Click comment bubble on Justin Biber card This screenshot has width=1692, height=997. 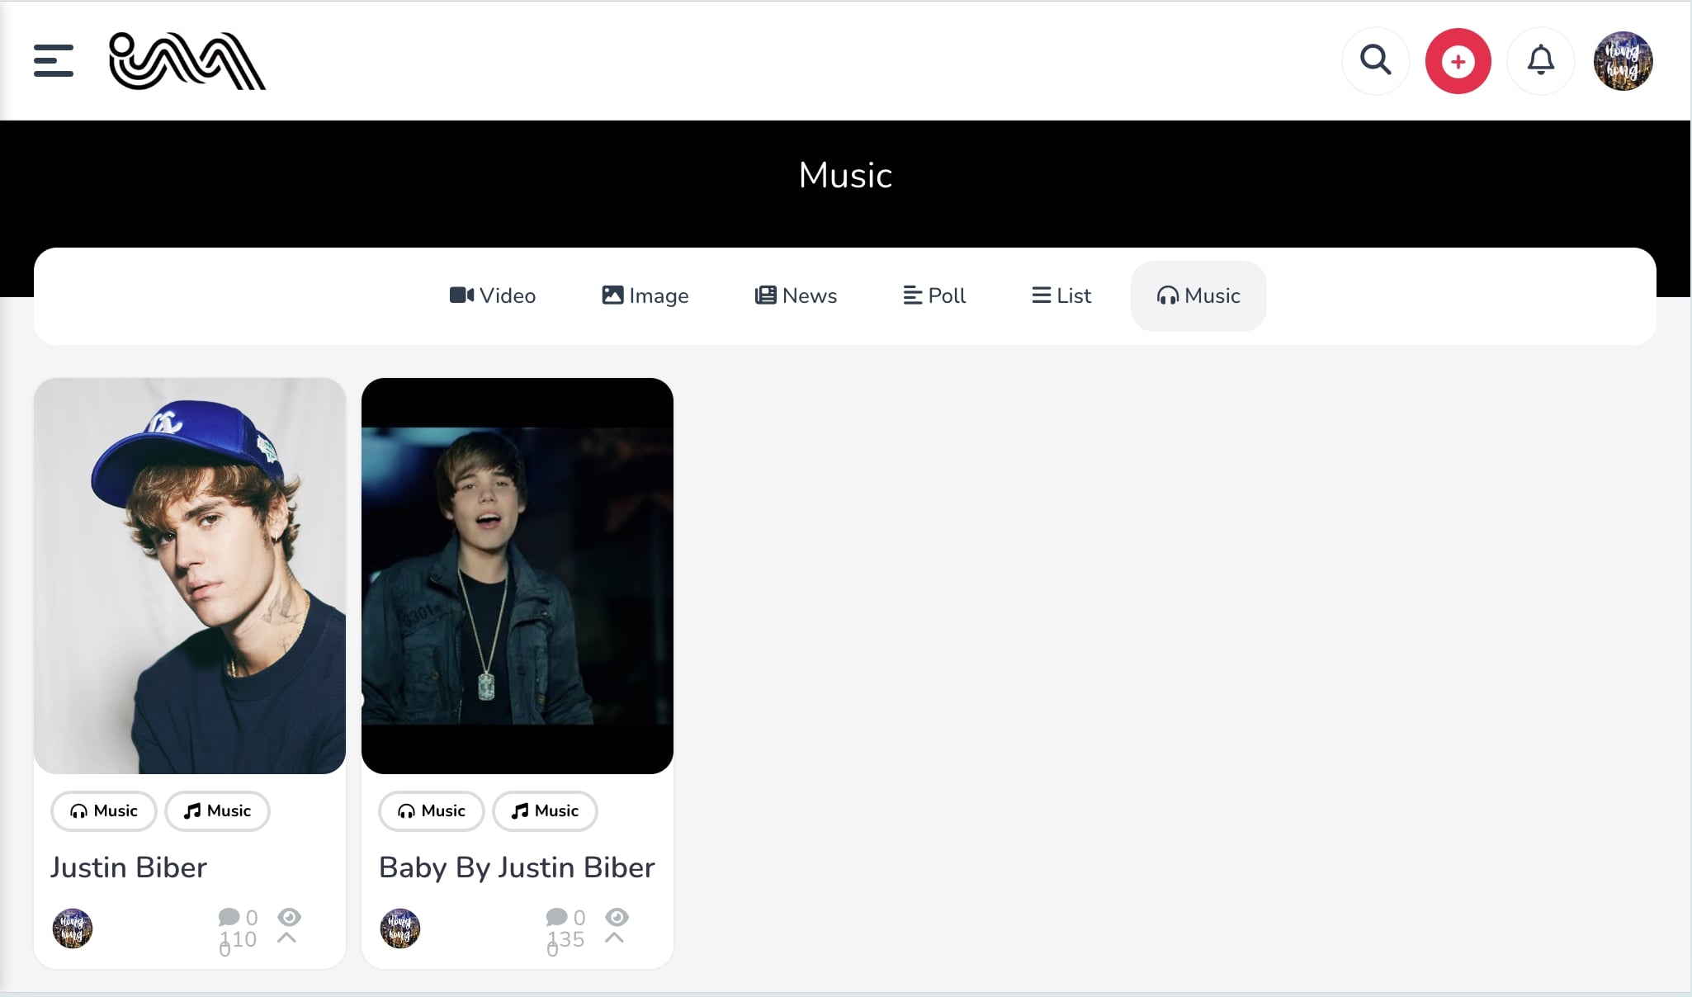(x=229, y=917)
